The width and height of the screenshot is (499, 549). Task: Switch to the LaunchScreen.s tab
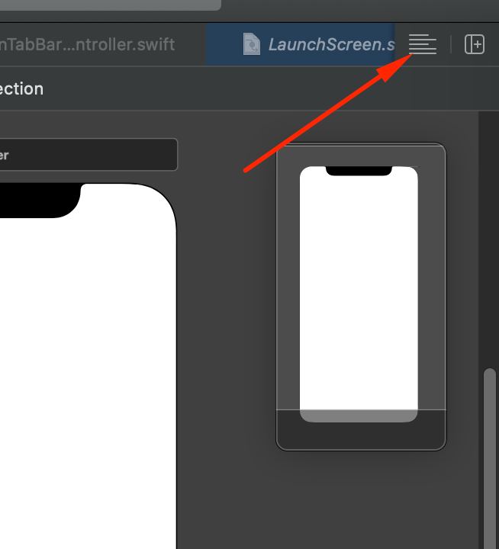[x=301, y=44]
